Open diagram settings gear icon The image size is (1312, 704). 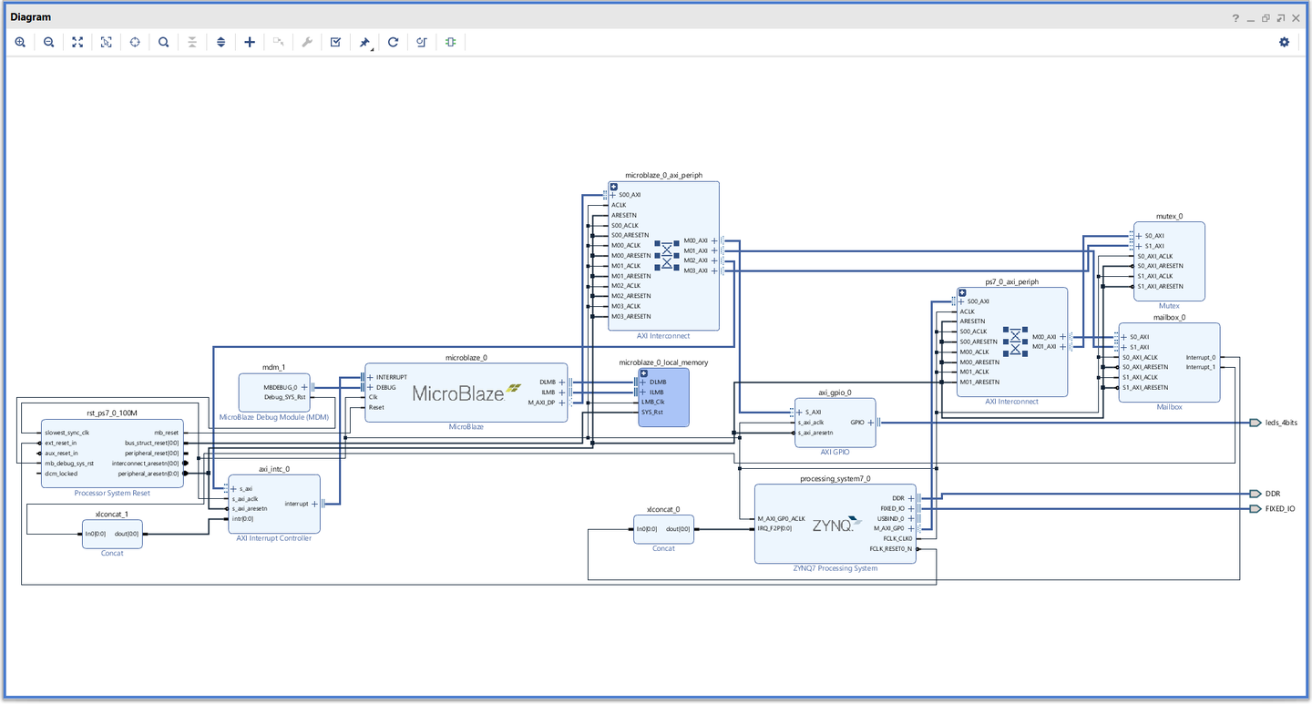click(x=1285, y=42)
